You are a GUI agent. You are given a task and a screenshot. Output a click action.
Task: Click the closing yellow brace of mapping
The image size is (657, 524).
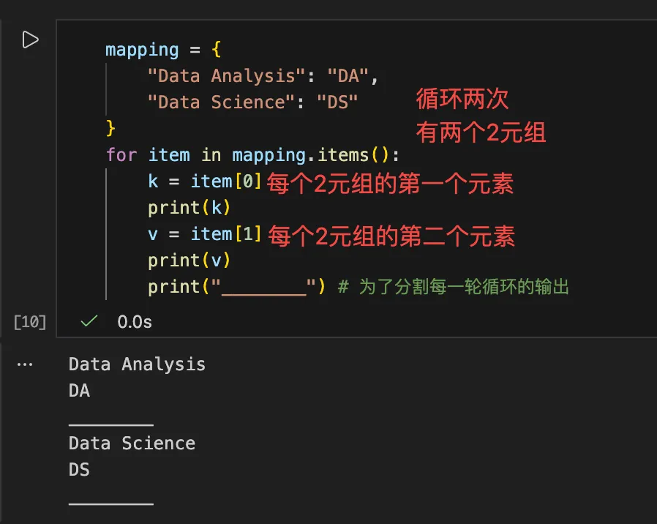coord(111,128)
